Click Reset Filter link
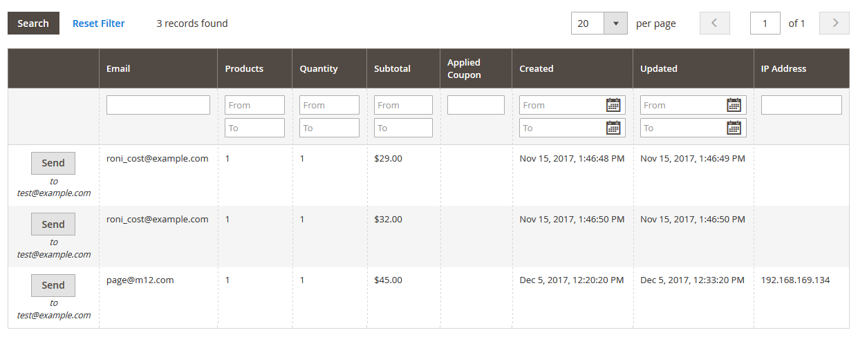Viewport: 858px width, 337px height. tap(99, 23)
